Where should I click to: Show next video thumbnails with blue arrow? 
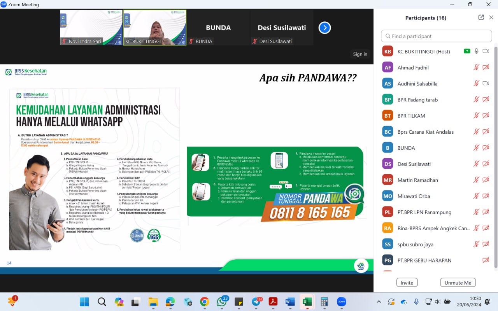click(x=324, y=28)
